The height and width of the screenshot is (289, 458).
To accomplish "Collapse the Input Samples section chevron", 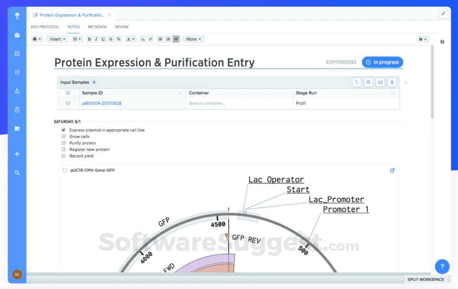I will click(x=406, y=82).
